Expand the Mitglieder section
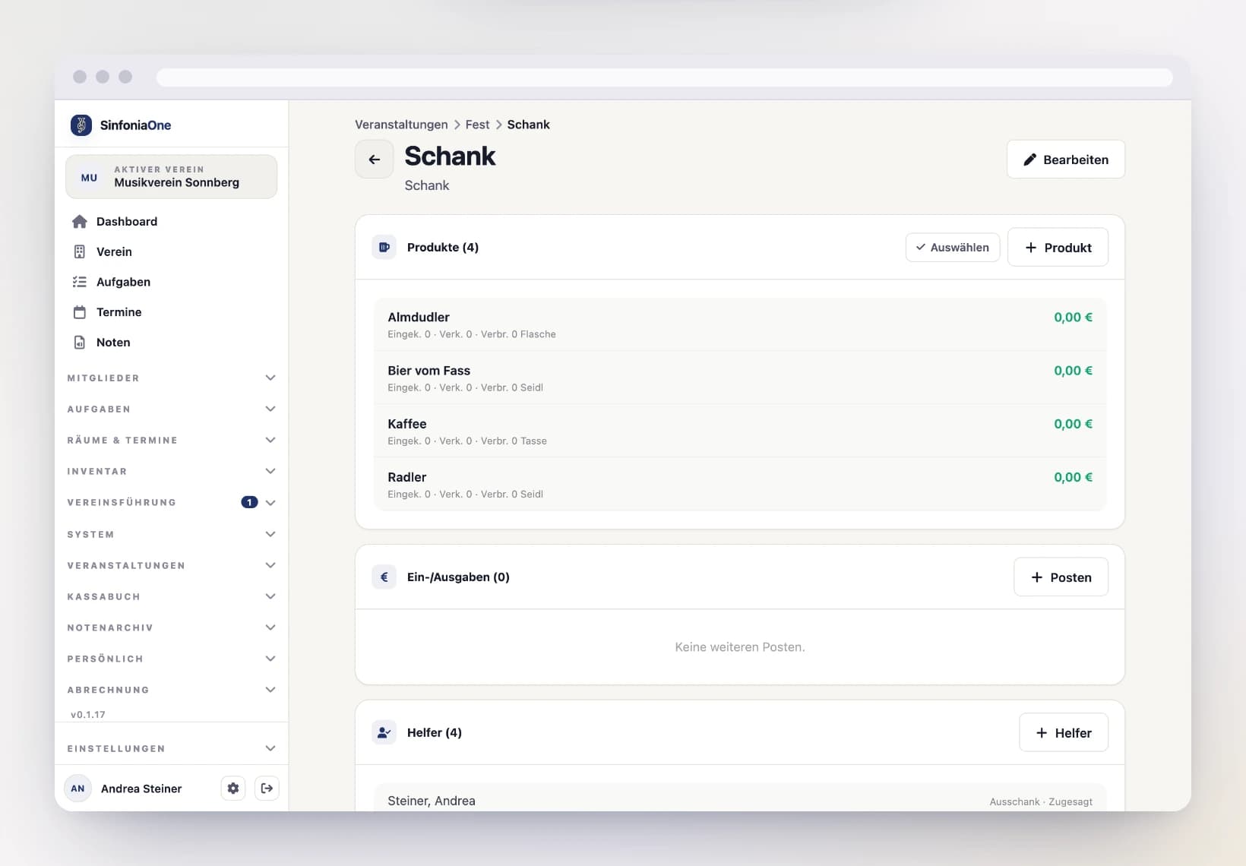The image size is (1246, 866). (x=171, y=378)
